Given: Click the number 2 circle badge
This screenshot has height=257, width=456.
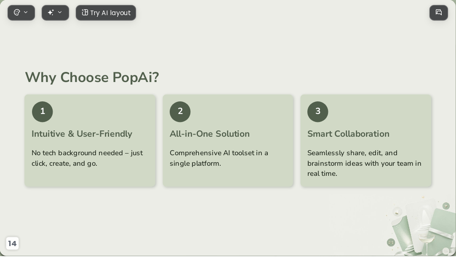Looking at the screenshot, I should (x=180, y=111).
